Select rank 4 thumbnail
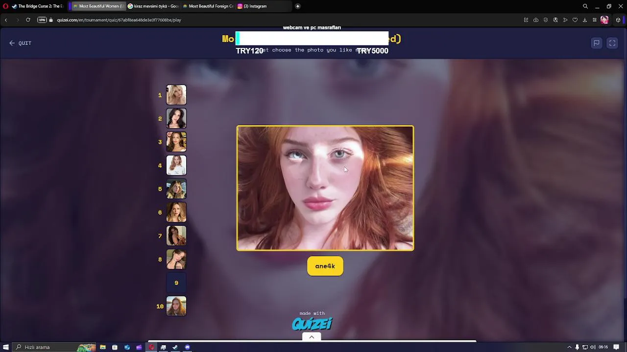Viewport: 627px width, 352px height. pyautogui.click(x=176, y=165)
